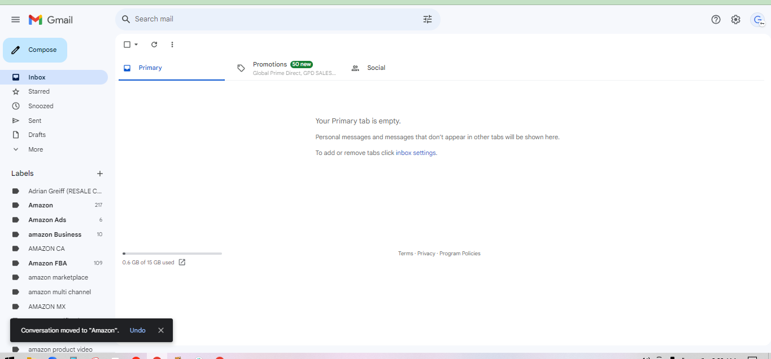
Task: Click the 0.6 GB of 15 GB used text
Action: (x=149, y=263)
